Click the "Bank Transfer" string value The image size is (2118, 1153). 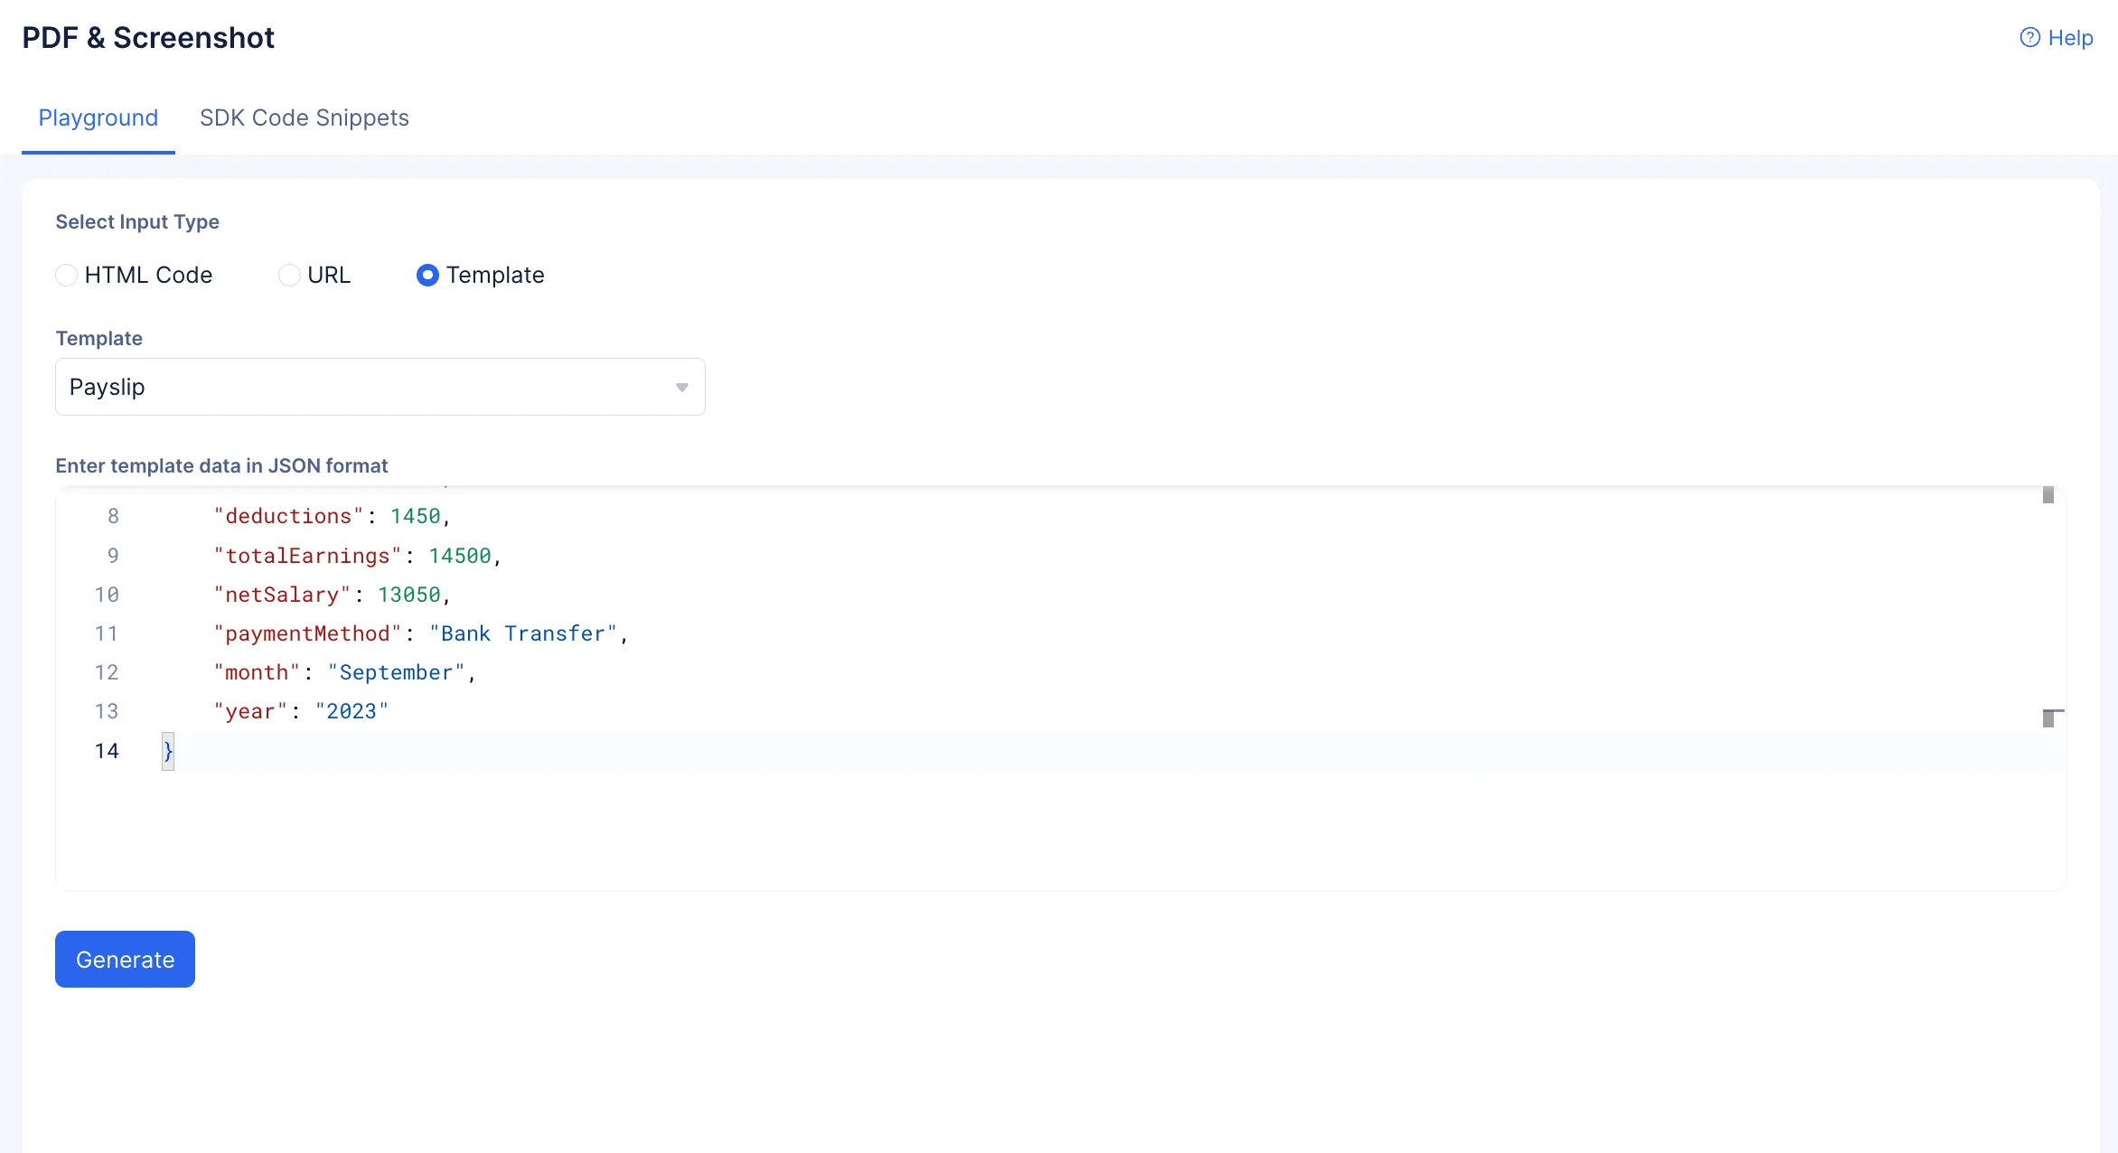point(523,633)
